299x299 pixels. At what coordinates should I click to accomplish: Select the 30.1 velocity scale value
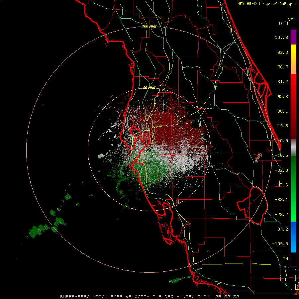coord(283,111)
